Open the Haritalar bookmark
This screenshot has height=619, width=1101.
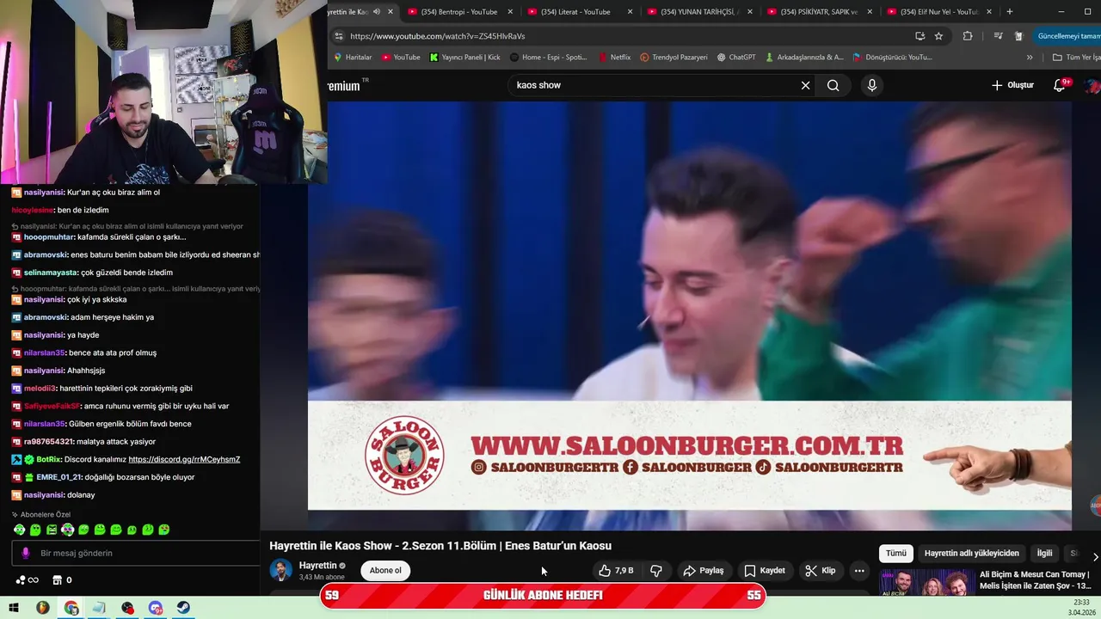pyautogui.click(x=353, y=58)
